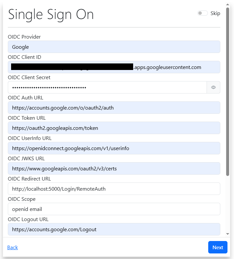Viewport: 234px width, 259px height.
Task: Click the OIDC Client Secret label
Action: pos(29,78)
